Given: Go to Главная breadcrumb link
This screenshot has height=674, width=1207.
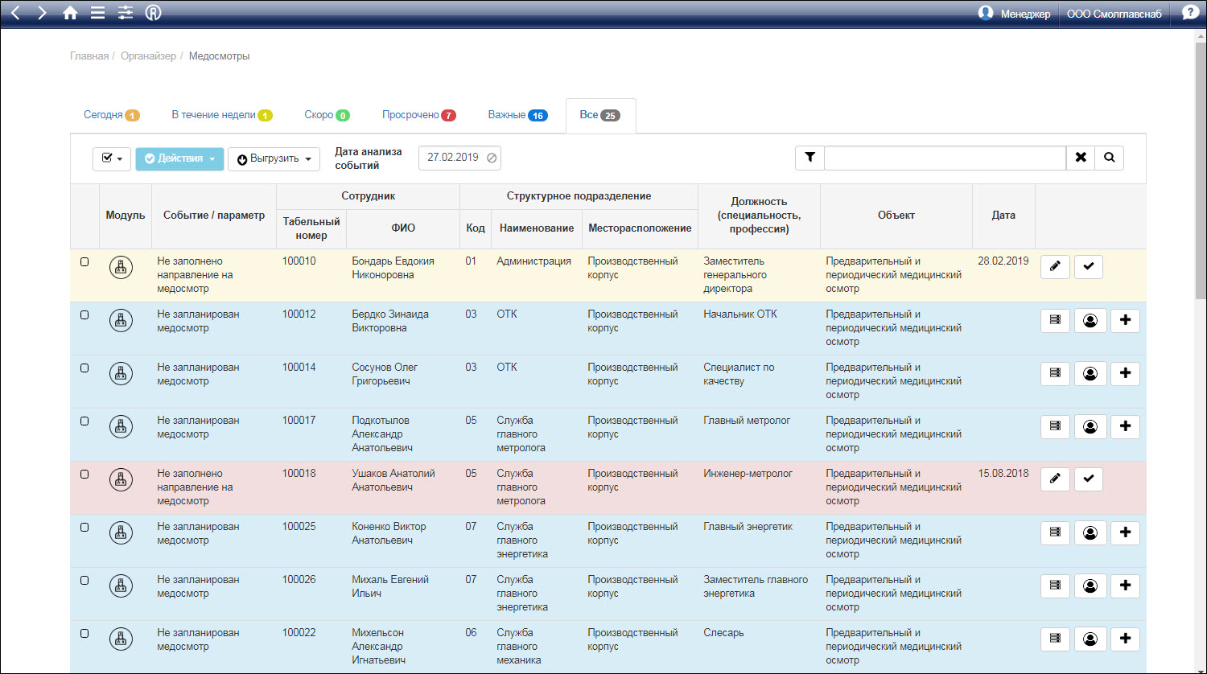Looking at the screenshot, I should coord(89,56).
